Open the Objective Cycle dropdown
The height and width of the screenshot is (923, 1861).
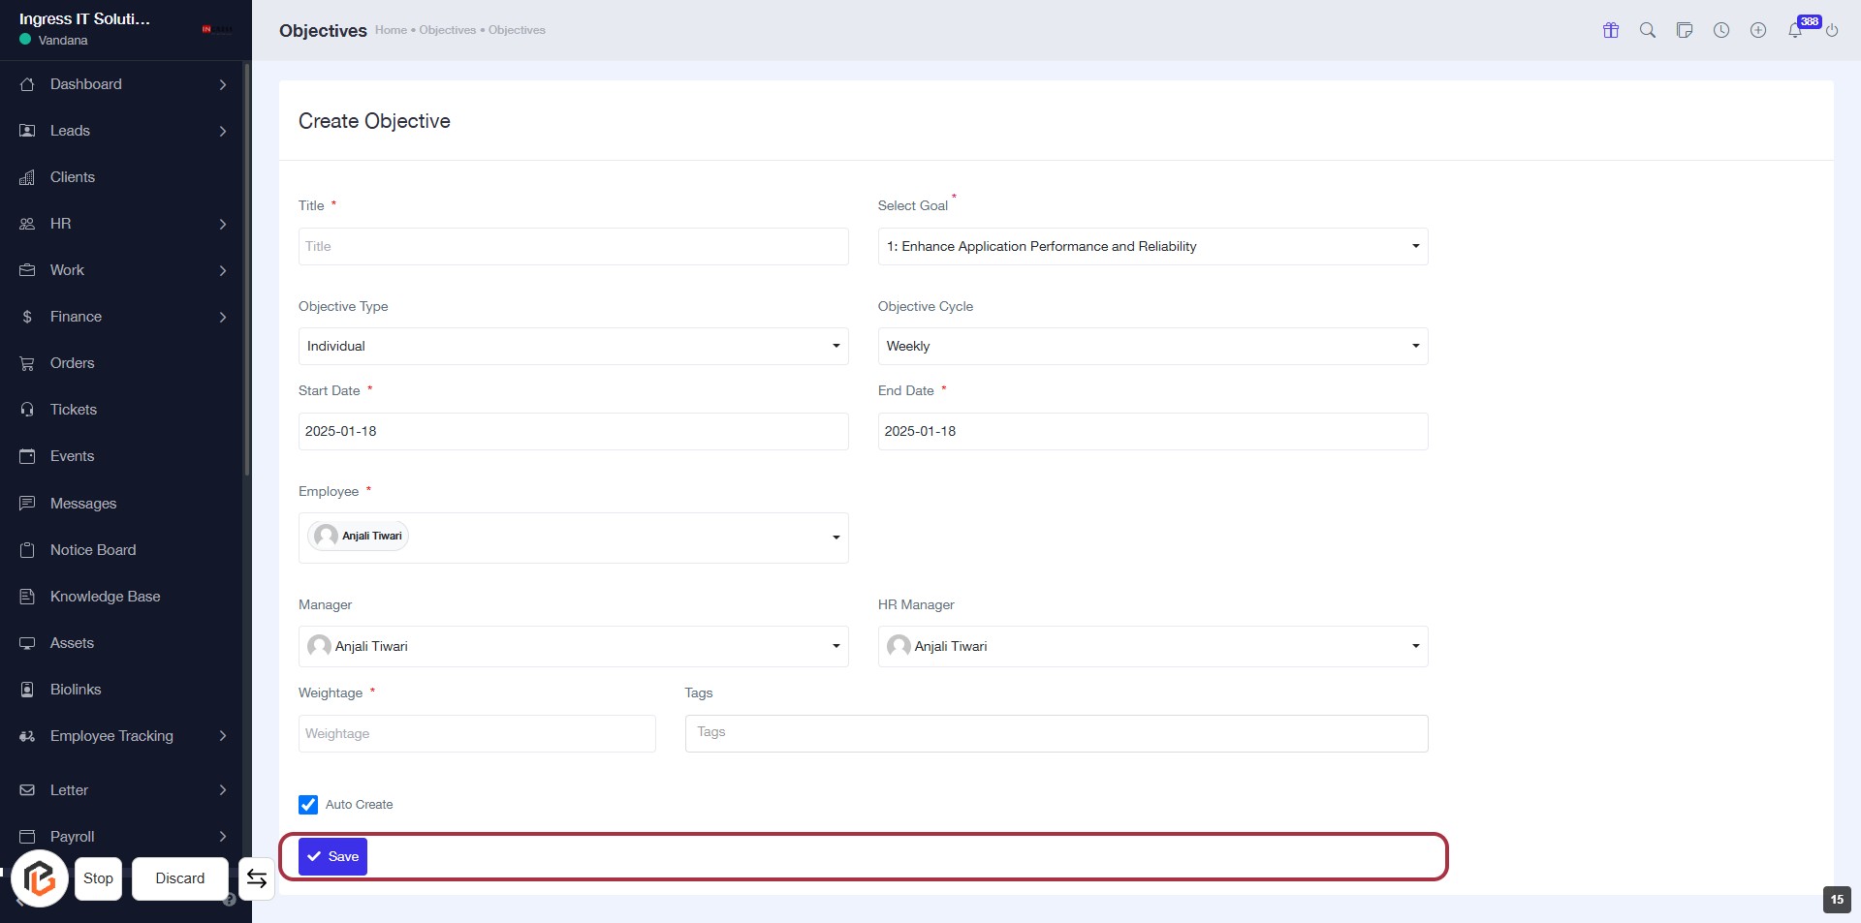click(1151, 347)
